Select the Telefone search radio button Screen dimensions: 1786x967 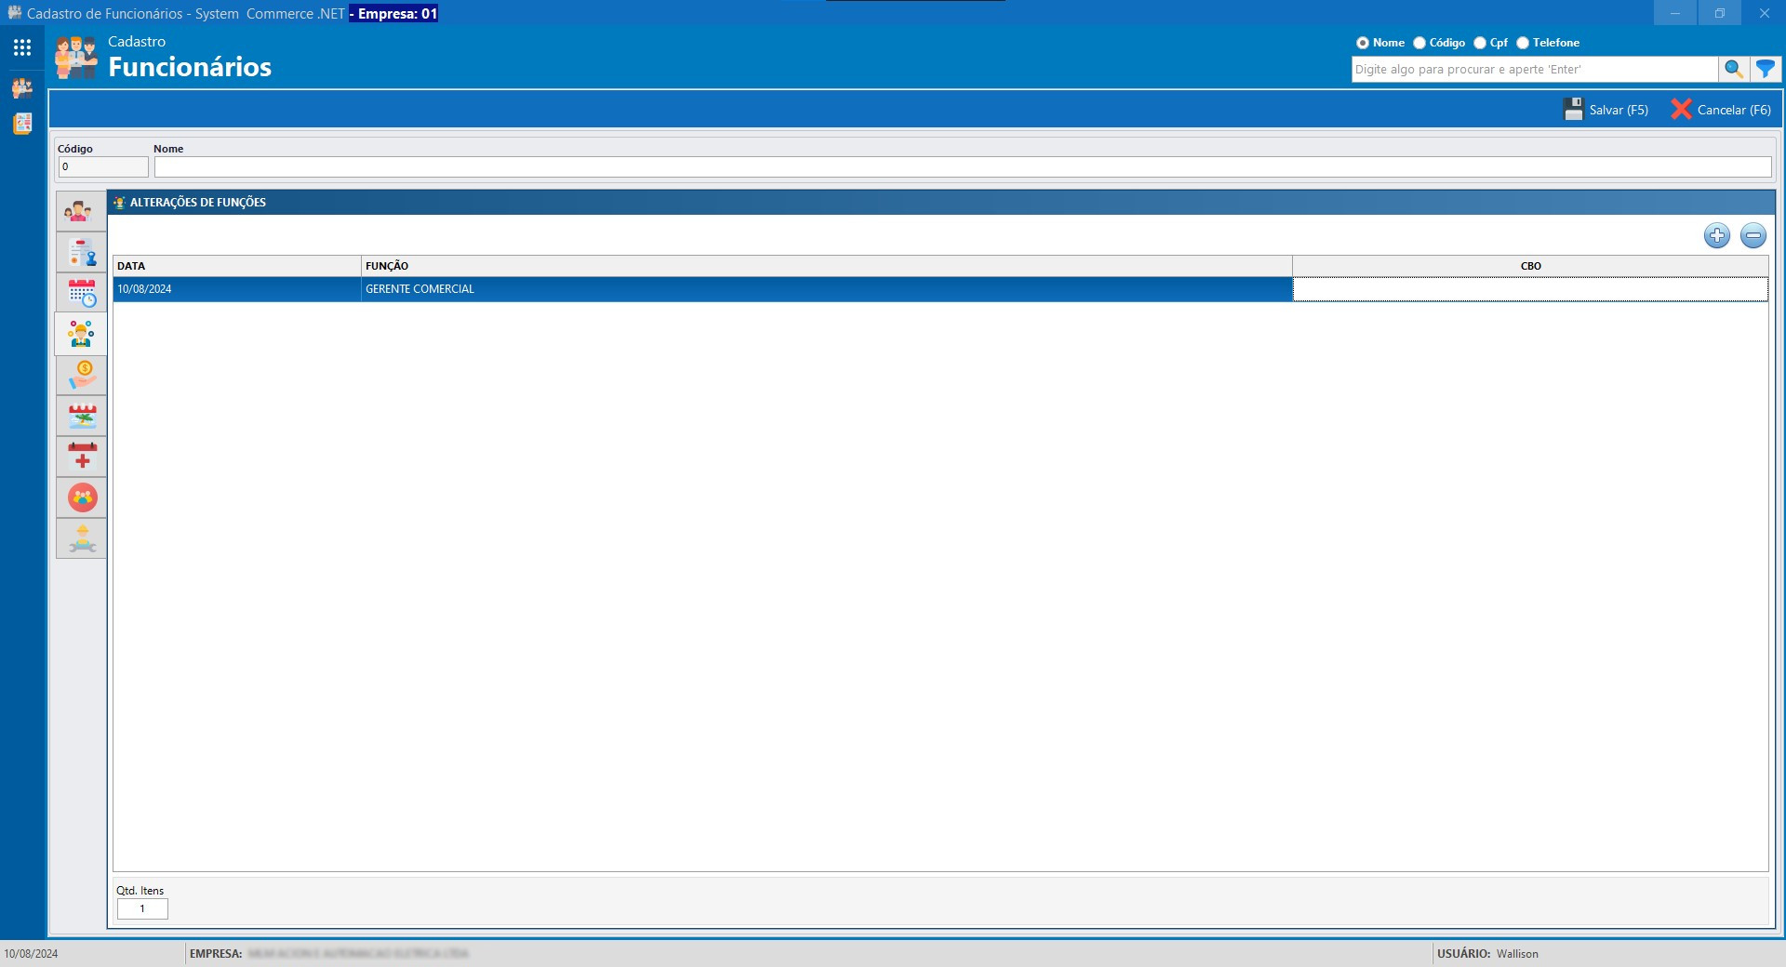tap(1523, 43)
